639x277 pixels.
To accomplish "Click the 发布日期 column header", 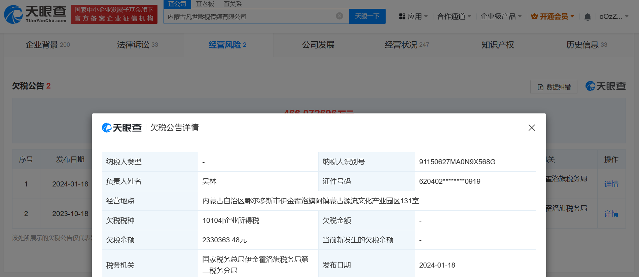I will click(70, 160).
